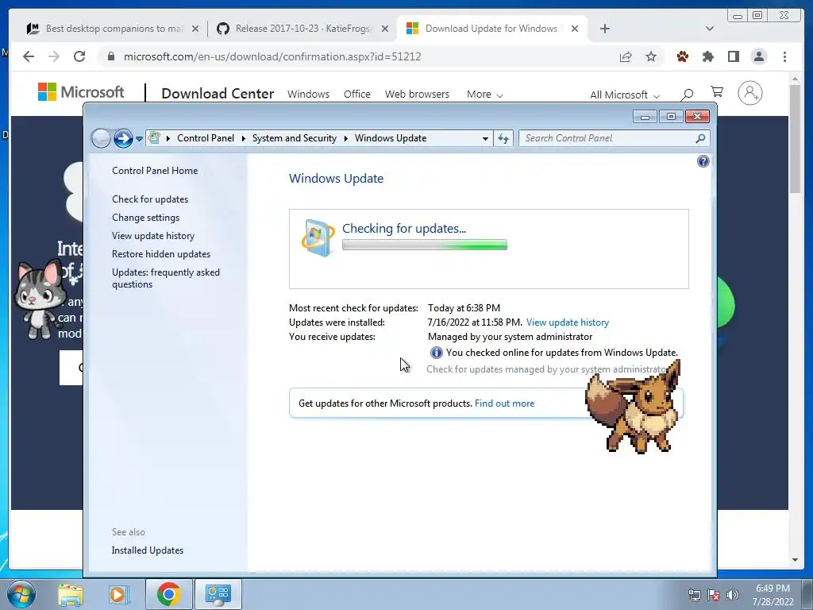Open the recent pages dropdown beside navigation arrows
The height and width of the screenshot is (610, 813).
click(139, 139)
